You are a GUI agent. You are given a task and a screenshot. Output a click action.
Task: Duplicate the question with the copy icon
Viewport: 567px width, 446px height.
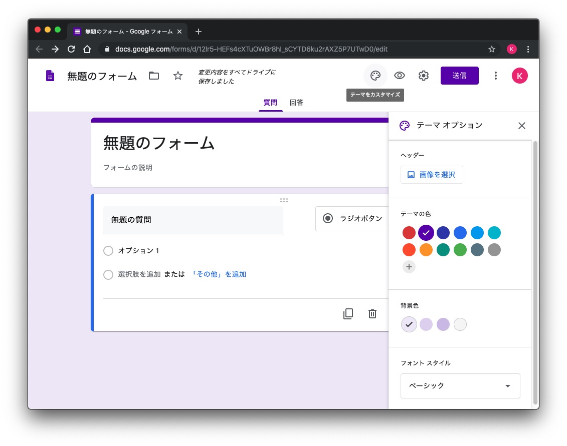[x=348, y=314]
